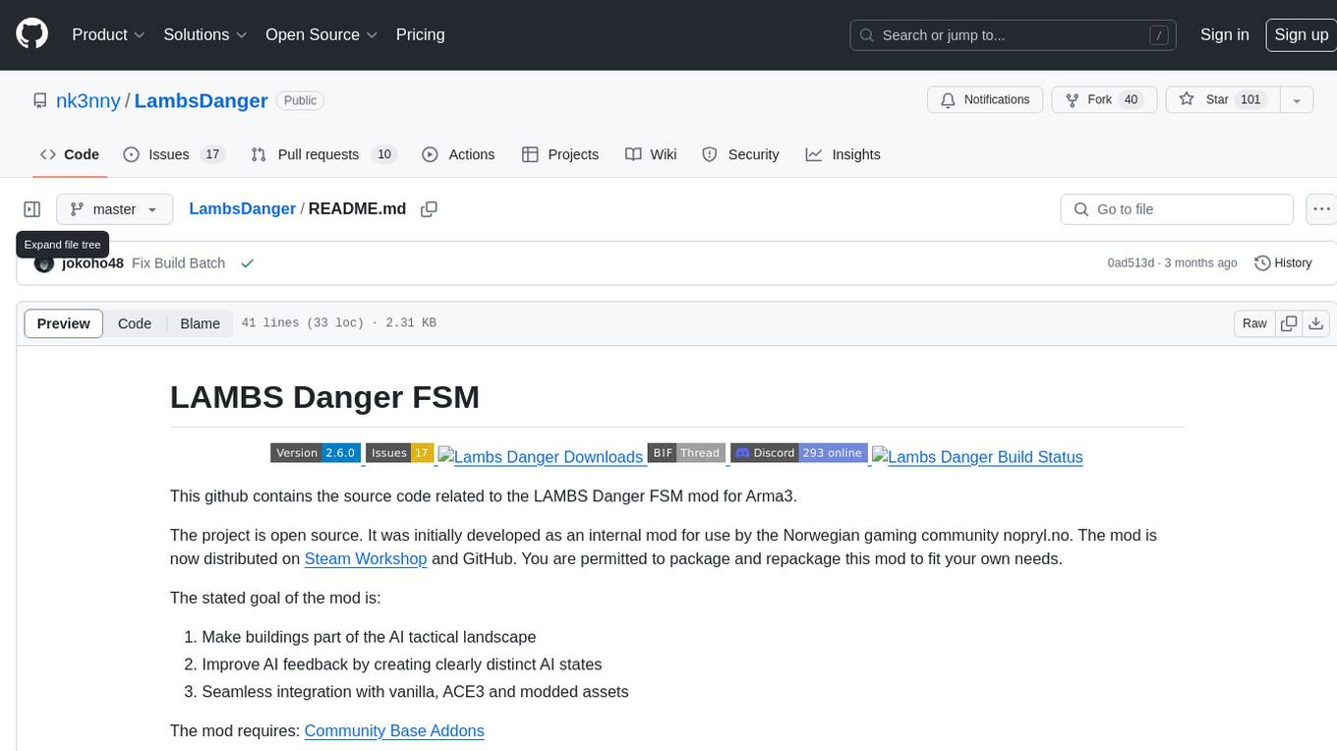
Task: Click the Issues 17 badge
Action: 400,453
